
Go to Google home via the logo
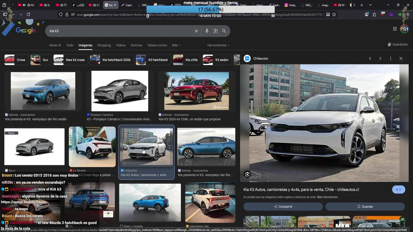26,31
